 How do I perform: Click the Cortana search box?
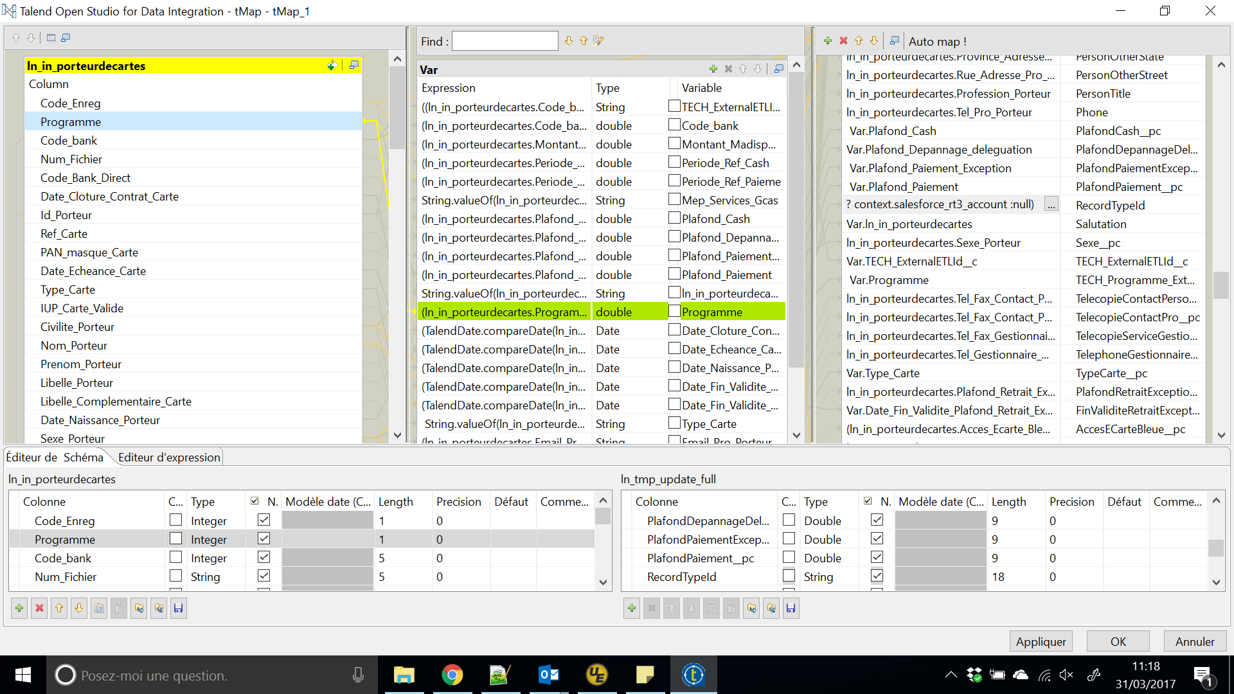click(x=212, y=675)
